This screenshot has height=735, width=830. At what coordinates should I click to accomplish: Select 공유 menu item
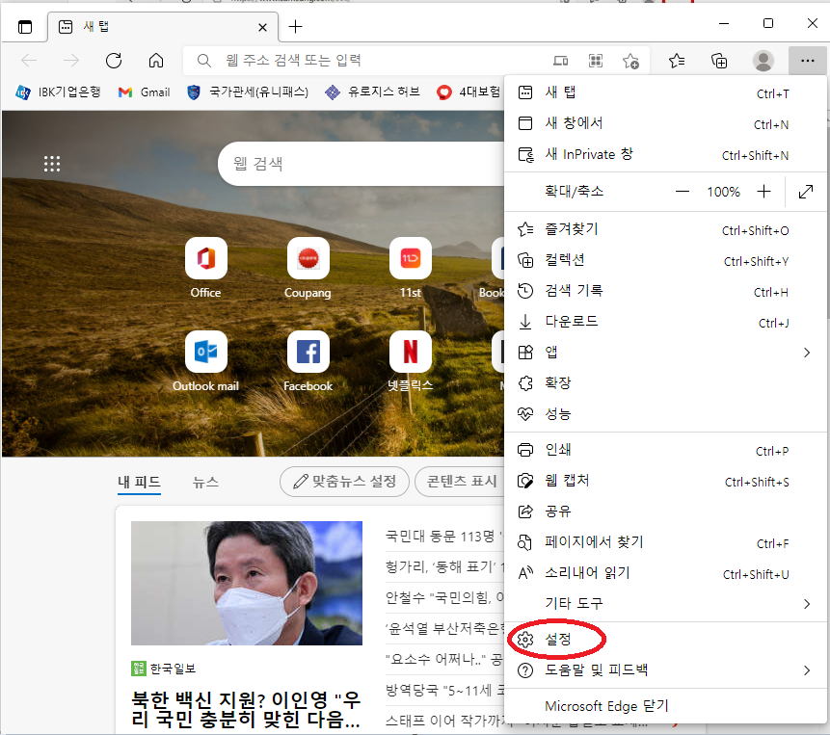point(665,512)
